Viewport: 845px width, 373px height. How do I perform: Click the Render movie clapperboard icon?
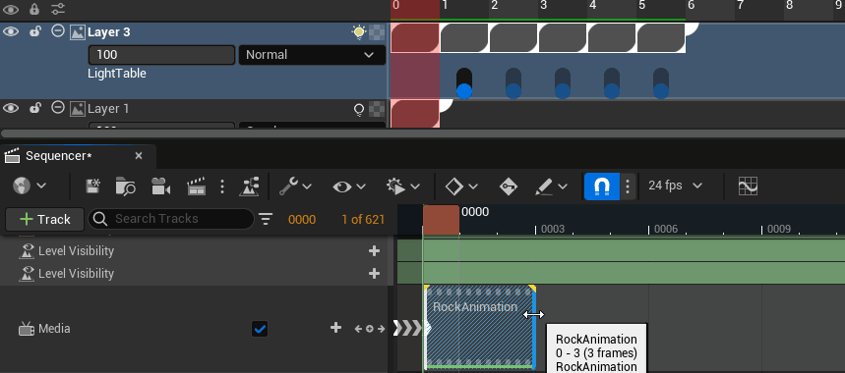(x=196, y=186)
